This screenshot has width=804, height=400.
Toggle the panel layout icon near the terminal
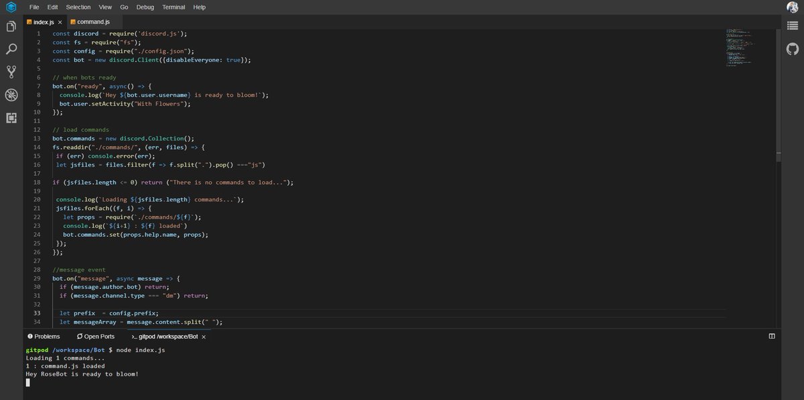[x=772, y=336]
